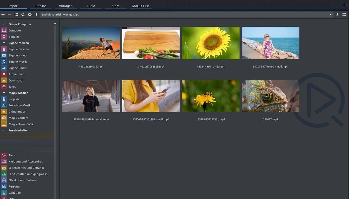
Task: Toggle the folder tree view icon
Action: coord(16,15)
